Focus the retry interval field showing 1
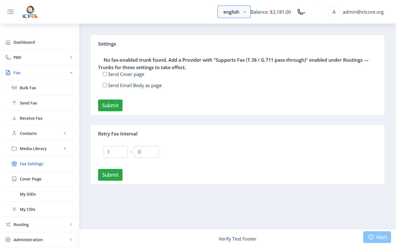 (x=115, y=152)
